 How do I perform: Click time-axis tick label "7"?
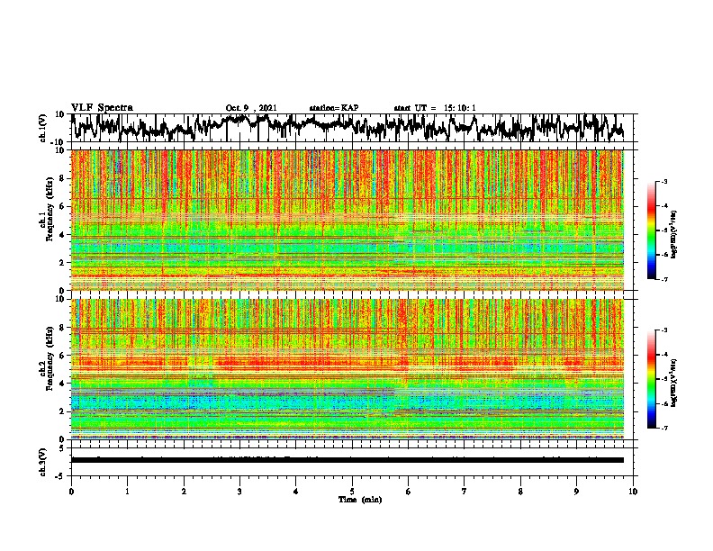465,492
